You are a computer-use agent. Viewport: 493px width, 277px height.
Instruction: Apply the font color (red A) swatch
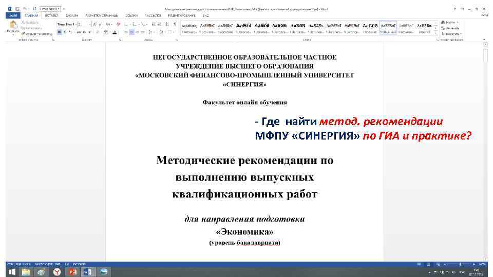click(115, 32)
